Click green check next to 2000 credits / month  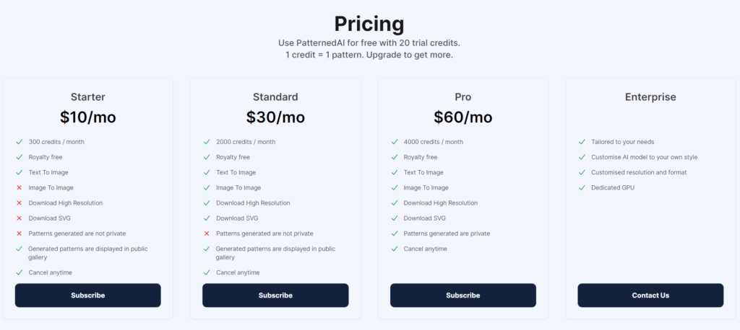[207, 142]
